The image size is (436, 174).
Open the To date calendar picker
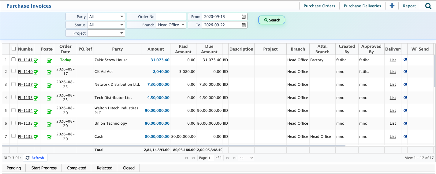point(244,25)
